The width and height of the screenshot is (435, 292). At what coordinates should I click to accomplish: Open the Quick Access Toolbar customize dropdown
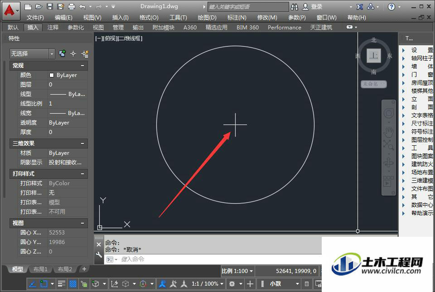click(113, 6)
